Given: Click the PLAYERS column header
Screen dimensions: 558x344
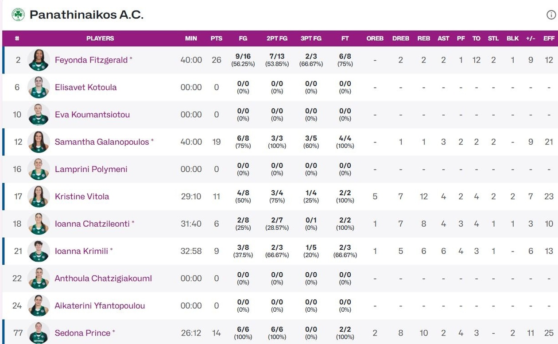Looking at the screenshot, I should click(100, 39).
